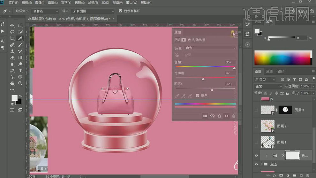
Task: Pick the Horizontal Type tool
Action: (x=20, y=70)
